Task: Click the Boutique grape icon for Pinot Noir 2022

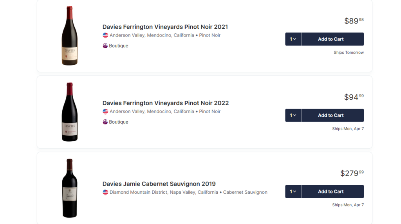Action: (x=105, y=122)
